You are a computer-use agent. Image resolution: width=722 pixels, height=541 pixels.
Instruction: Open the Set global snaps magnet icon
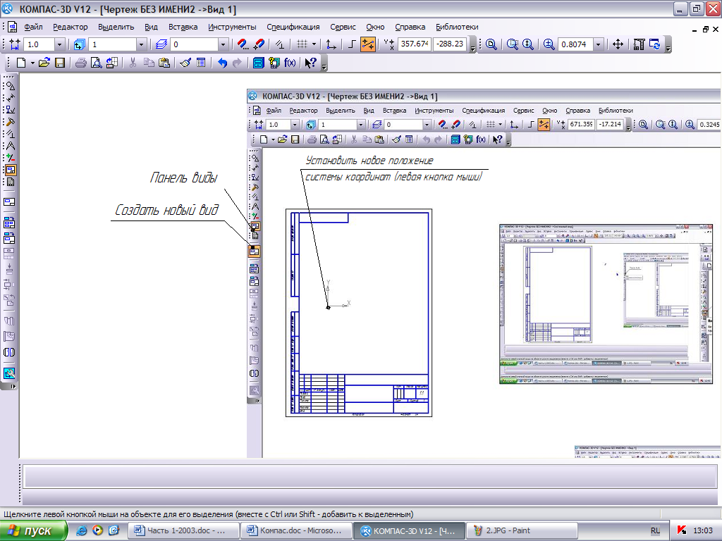coord(243,44)
